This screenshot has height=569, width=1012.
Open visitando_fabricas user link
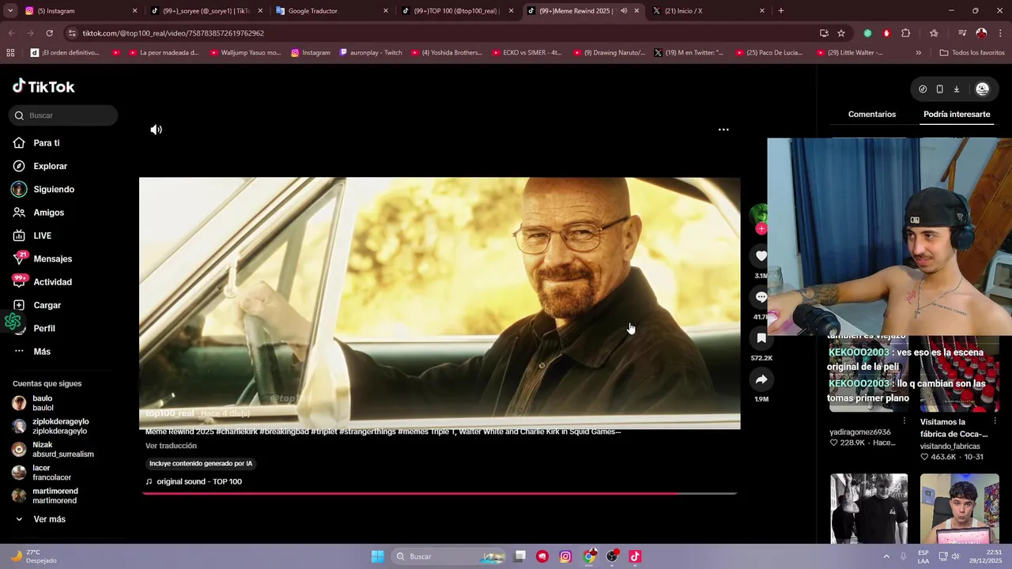click(950, 447)
